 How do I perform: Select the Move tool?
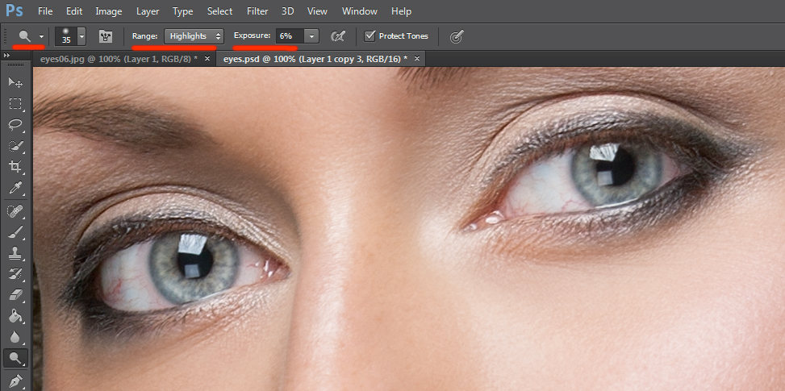click(15, 82)
